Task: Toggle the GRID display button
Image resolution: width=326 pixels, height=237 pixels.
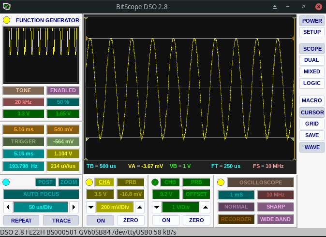Action: point(312,124)
